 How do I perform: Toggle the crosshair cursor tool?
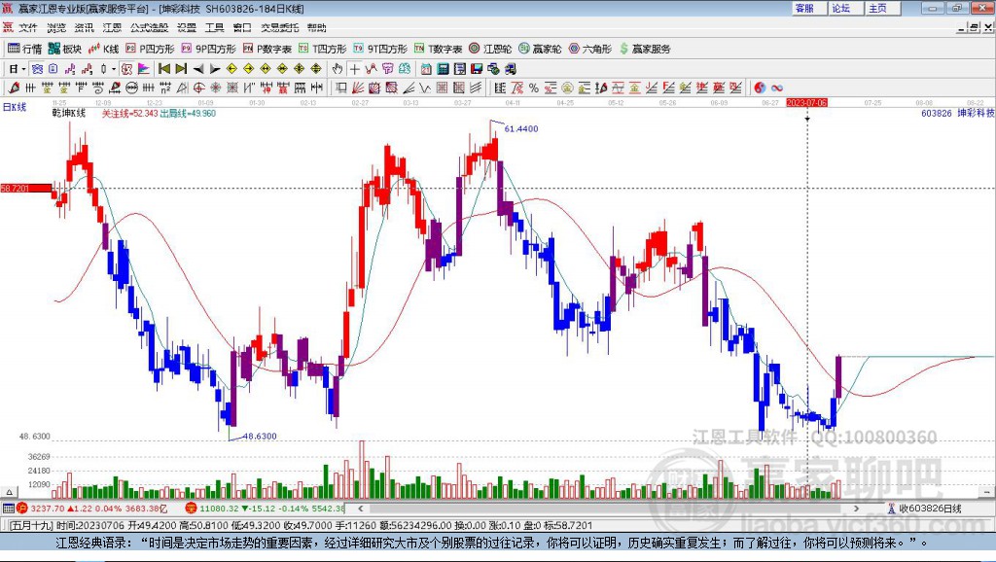[x=354, y=69]
